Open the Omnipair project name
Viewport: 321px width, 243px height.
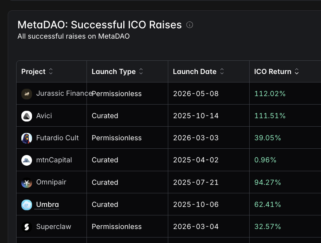coord(51,182)
